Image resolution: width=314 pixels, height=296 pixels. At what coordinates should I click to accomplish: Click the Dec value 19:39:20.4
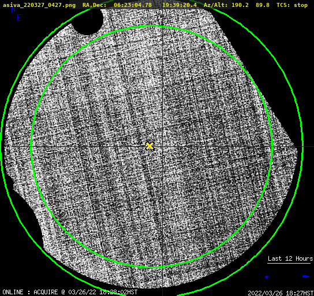coord(180,5)
